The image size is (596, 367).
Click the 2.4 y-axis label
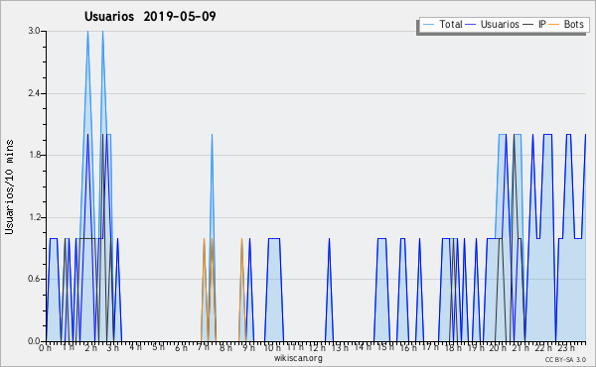tap(35, 93)
